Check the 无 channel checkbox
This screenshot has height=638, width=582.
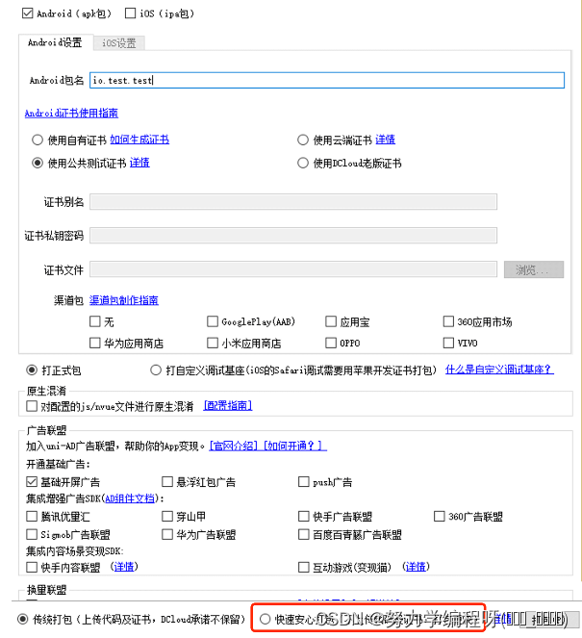point(95,321)
